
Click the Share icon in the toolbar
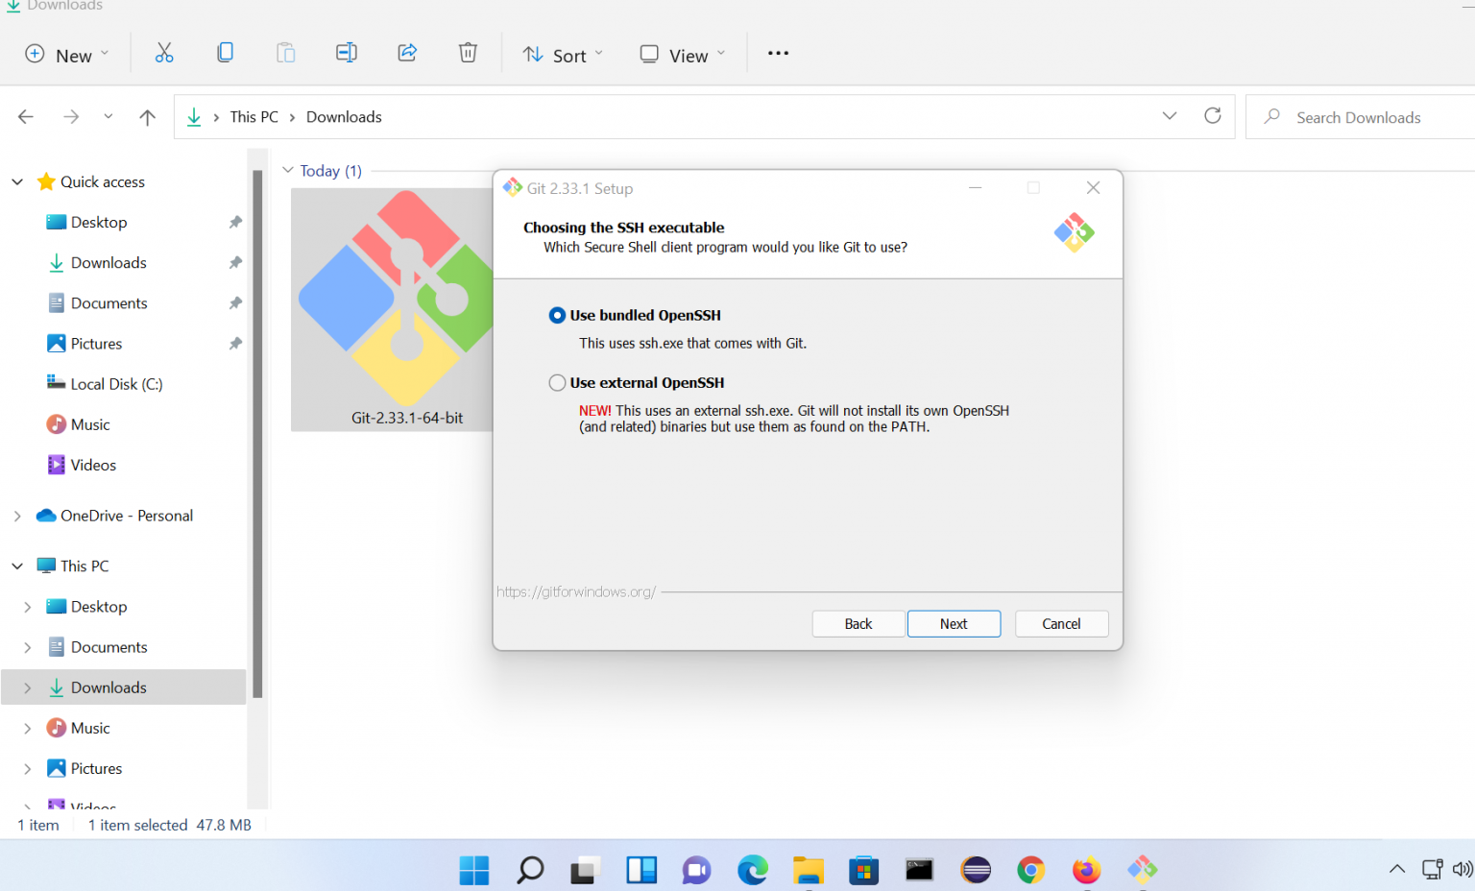pyautogui.click(x=406, y=53)
